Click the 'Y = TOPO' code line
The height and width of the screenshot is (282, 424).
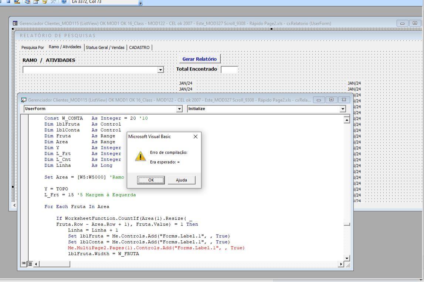coord(56,189)
